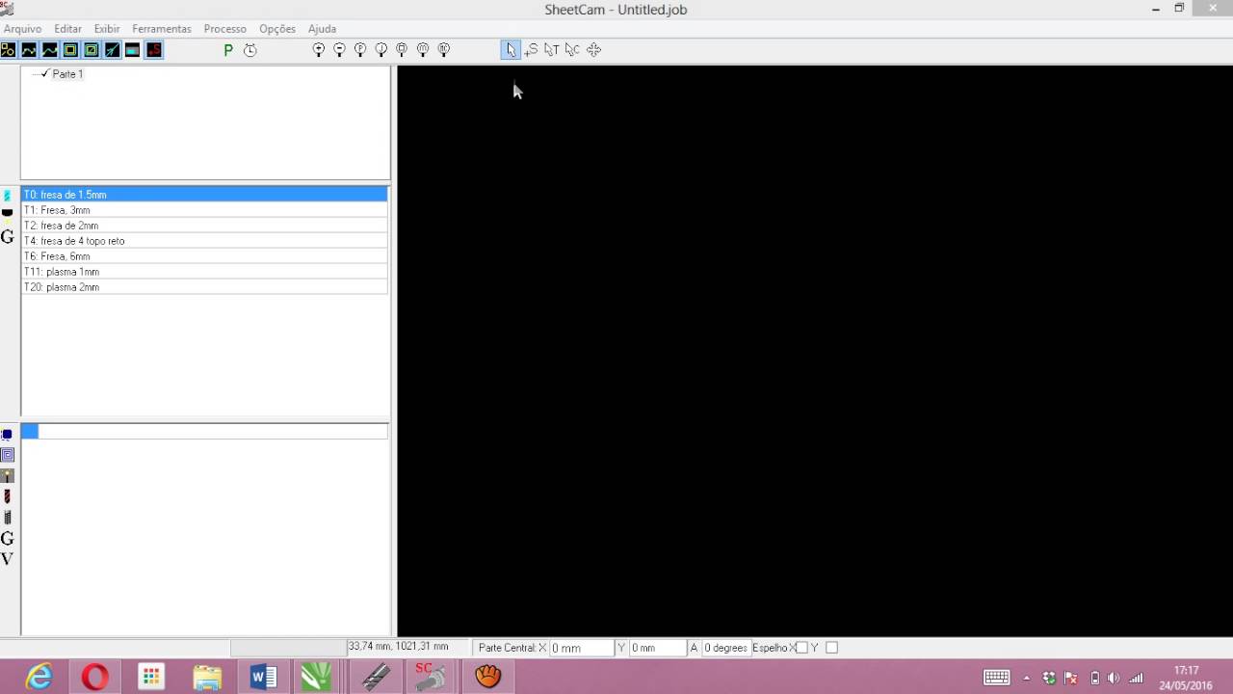
Task: Open the Ferramentas menu
Action: pos(162,29)
